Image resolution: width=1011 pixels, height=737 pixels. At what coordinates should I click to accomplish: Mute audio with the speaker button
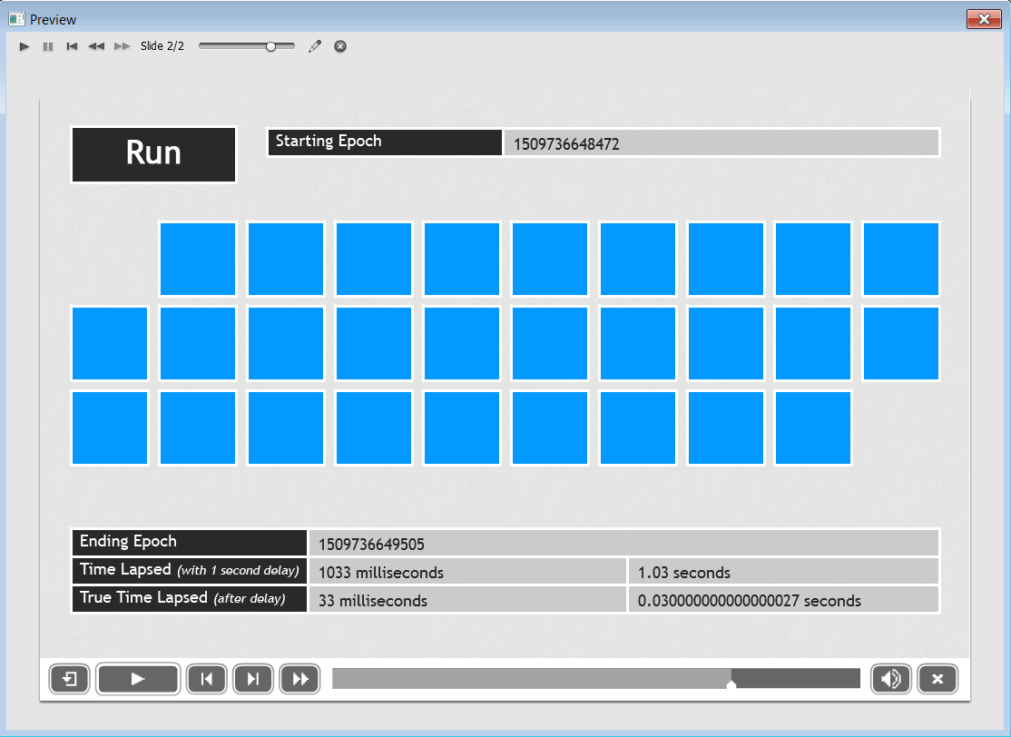tap(891, 679)
